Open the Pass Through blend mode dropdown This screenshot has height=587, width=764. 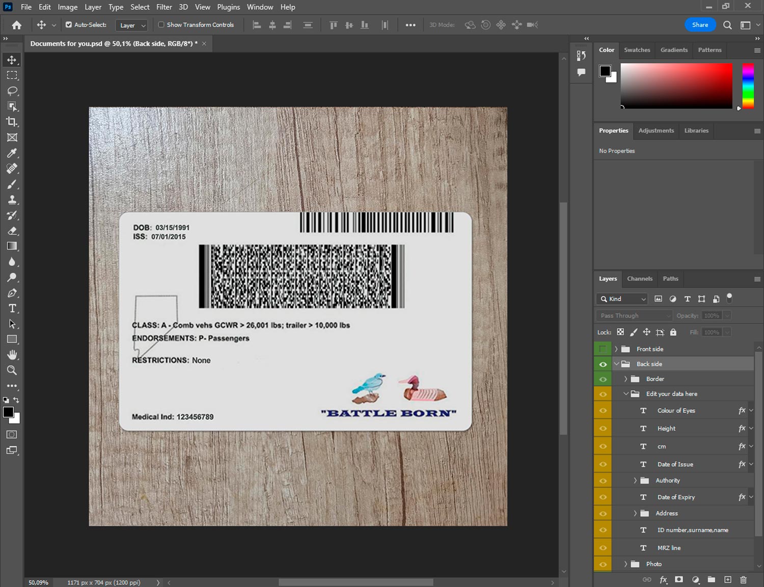click(634, 316)
